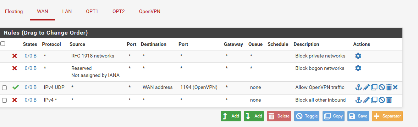Check the Block all other inbound checkbox
418x127 pixels.
tap(4, 100)
